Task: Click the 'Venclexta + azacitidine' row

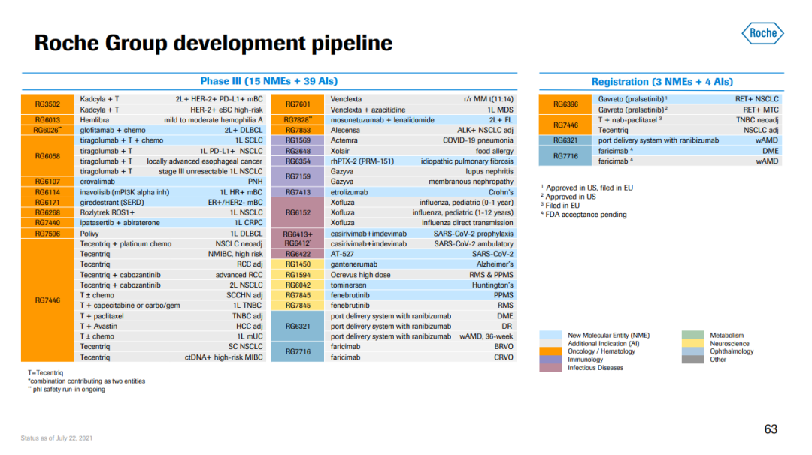Action: click(x=421, y=110)
